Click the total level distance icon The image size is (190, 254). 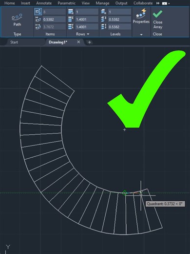pos(104,27)
